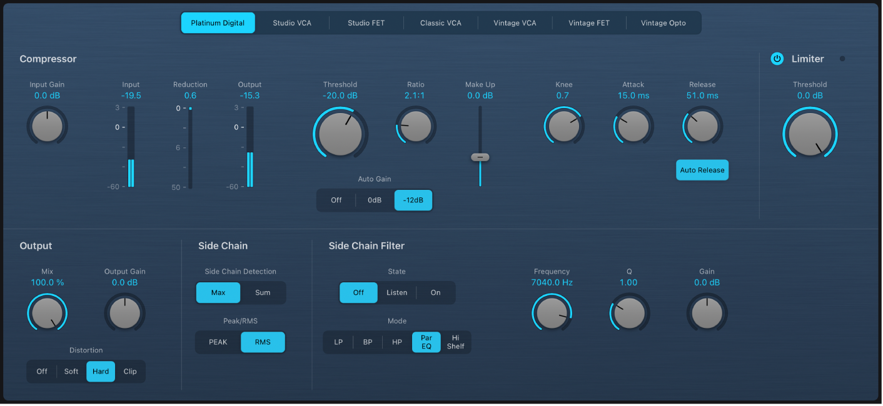Toggle the Limiter power button
Image resolution: width=883 pixels, height=406 pixels.
pyautogui.click(x=777, y=58)
